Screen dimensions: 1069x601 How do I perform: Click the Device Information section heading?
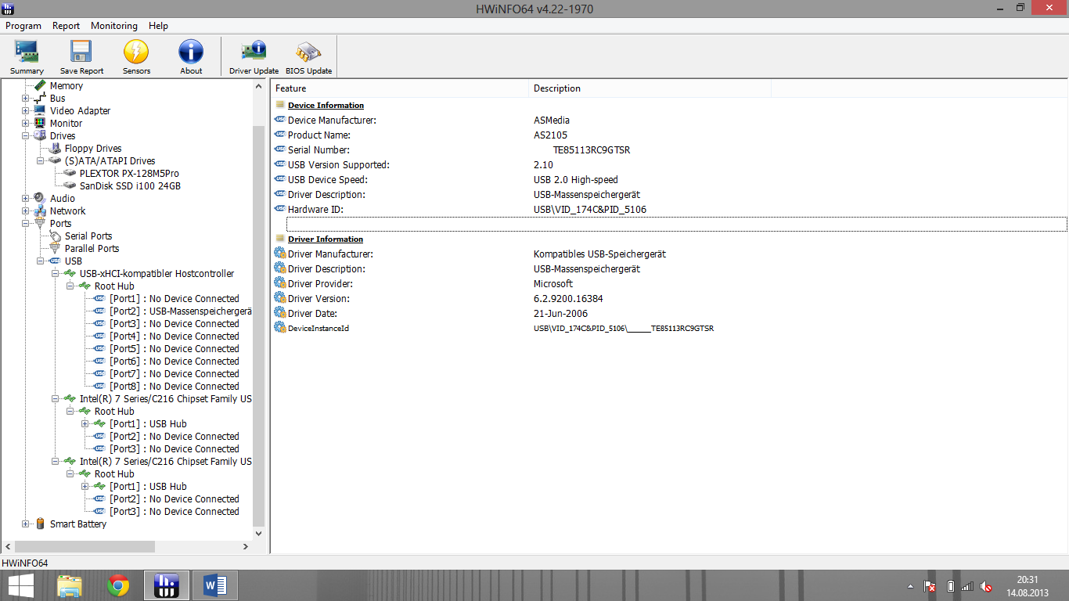click(326, 106)
